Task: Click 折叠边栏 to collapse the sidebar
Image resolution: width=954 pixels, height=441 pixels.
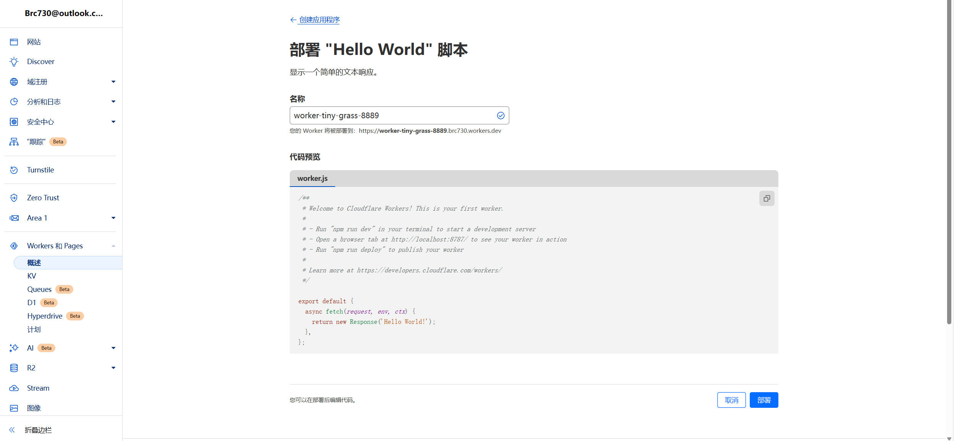Action: click(38, 430)
